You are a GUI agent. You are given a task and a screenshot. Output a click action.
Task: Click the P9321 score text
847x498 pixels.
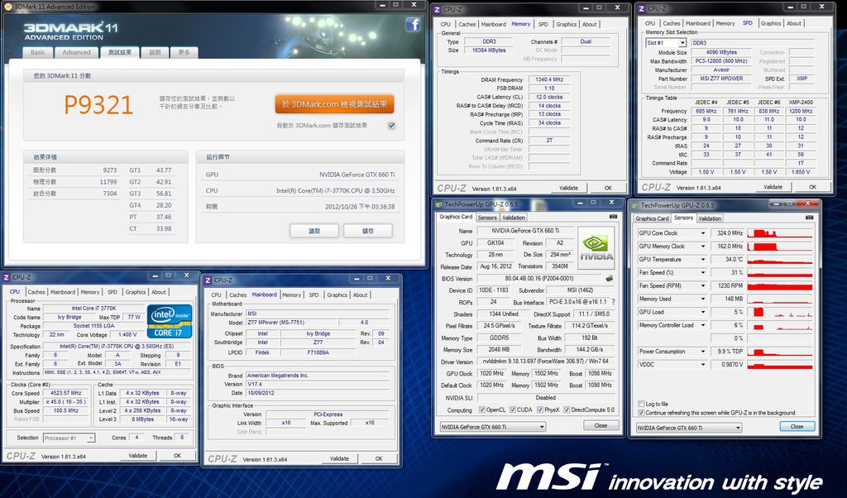98,105
